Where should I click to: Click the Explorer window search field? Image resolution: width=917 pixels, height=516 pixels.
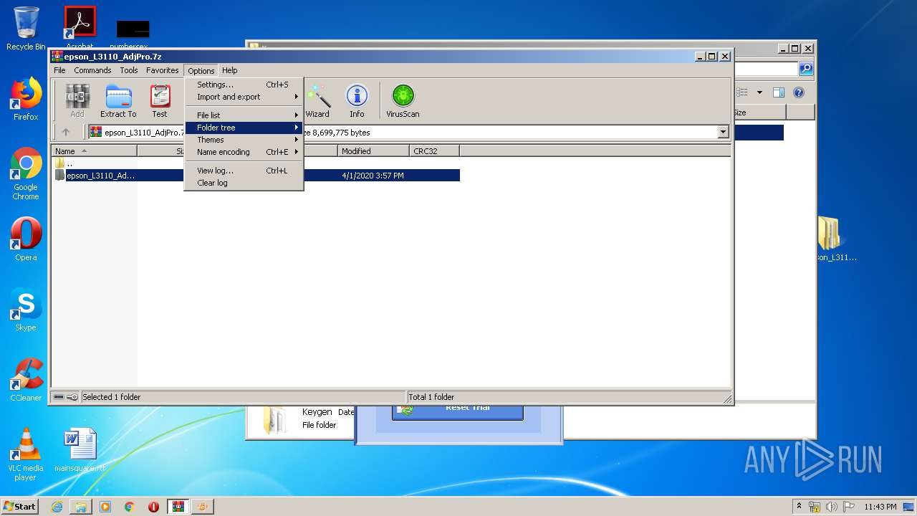click(x=765, y=69)
